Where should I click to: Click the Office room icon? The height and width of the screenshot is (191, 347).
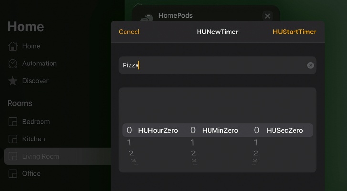(x=13, y=173)
